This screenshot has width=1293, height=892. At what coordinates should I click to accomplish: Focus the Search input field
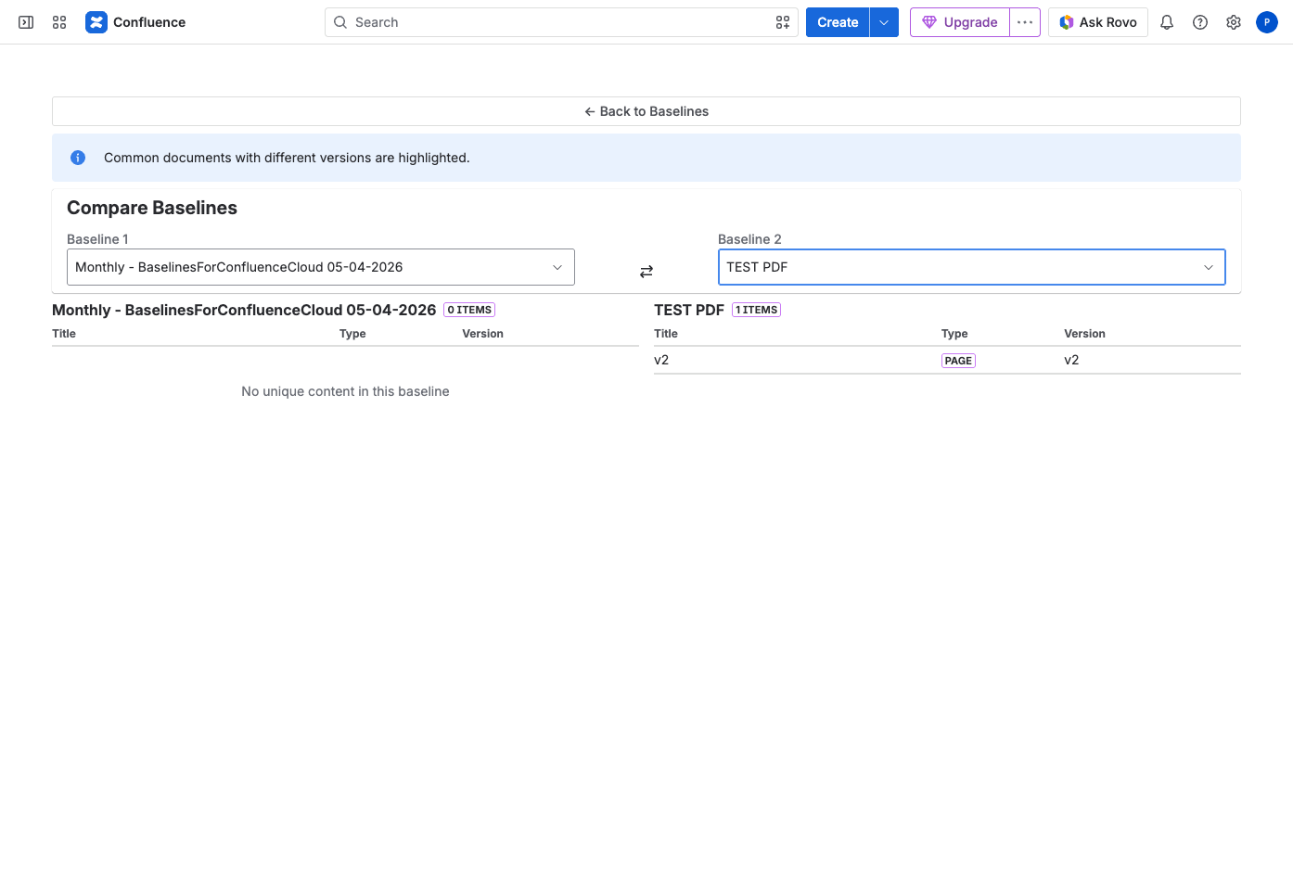click(x=561, y=22)
